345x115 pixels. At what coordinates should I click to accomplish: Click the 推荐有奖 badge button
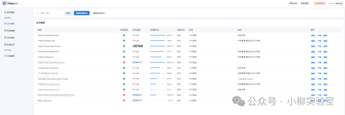click(320, 4)
